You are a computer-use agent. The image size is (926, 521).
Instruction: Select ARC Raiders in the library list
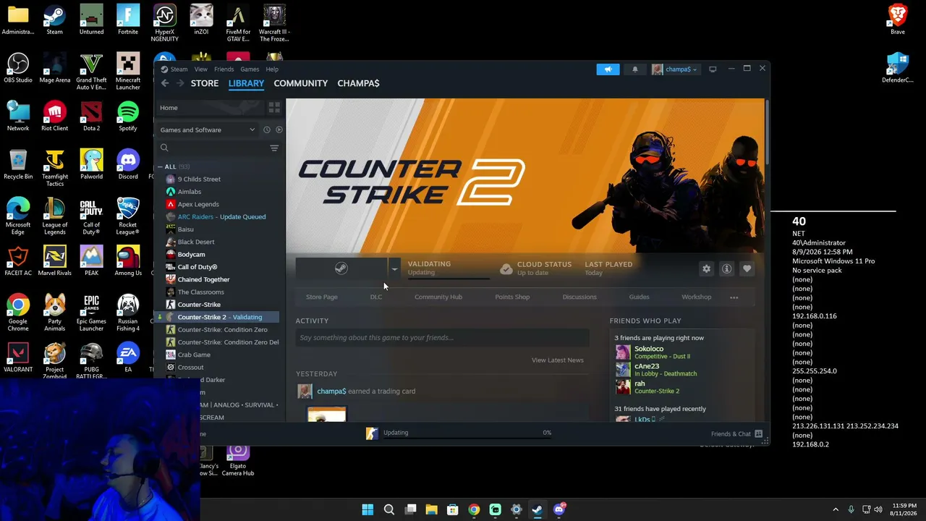point(221,217)
